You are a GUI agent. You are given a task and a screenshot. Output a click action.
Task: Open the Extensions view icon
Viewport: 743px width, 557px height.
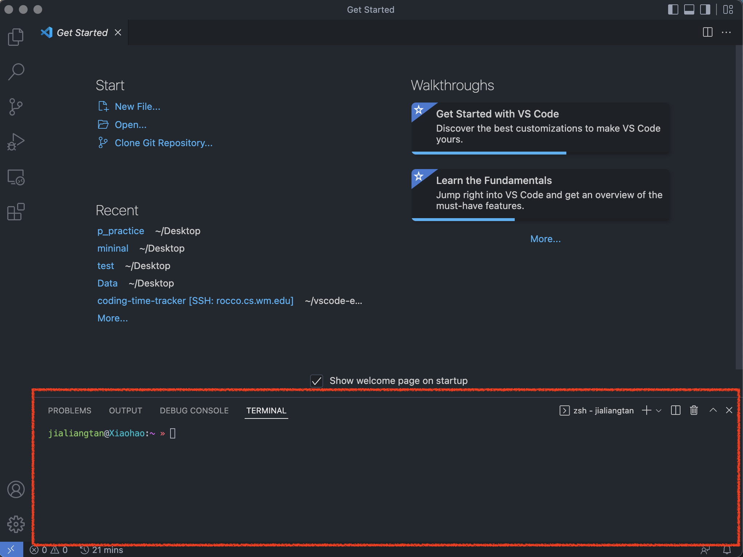[x=16, y=212]
